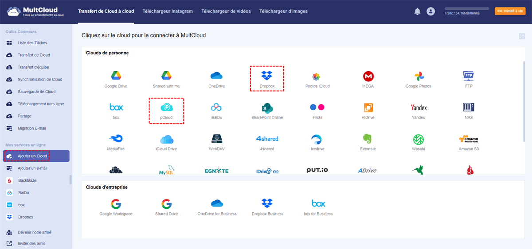Add Amazon S3 storage
Image resolution: width=532 pixels, height=249 pixels.
[469, 142]
